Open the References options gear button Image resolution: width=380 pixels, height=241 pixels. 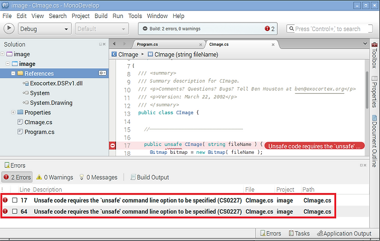tap(102, 73)
